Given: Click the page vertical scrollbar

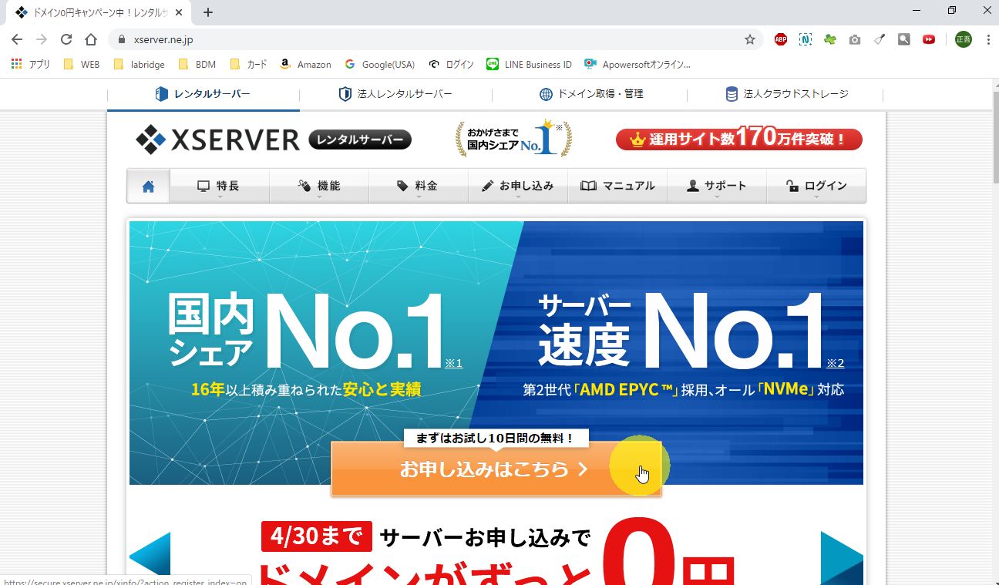Looking at the screenshot, I should 994,331.
